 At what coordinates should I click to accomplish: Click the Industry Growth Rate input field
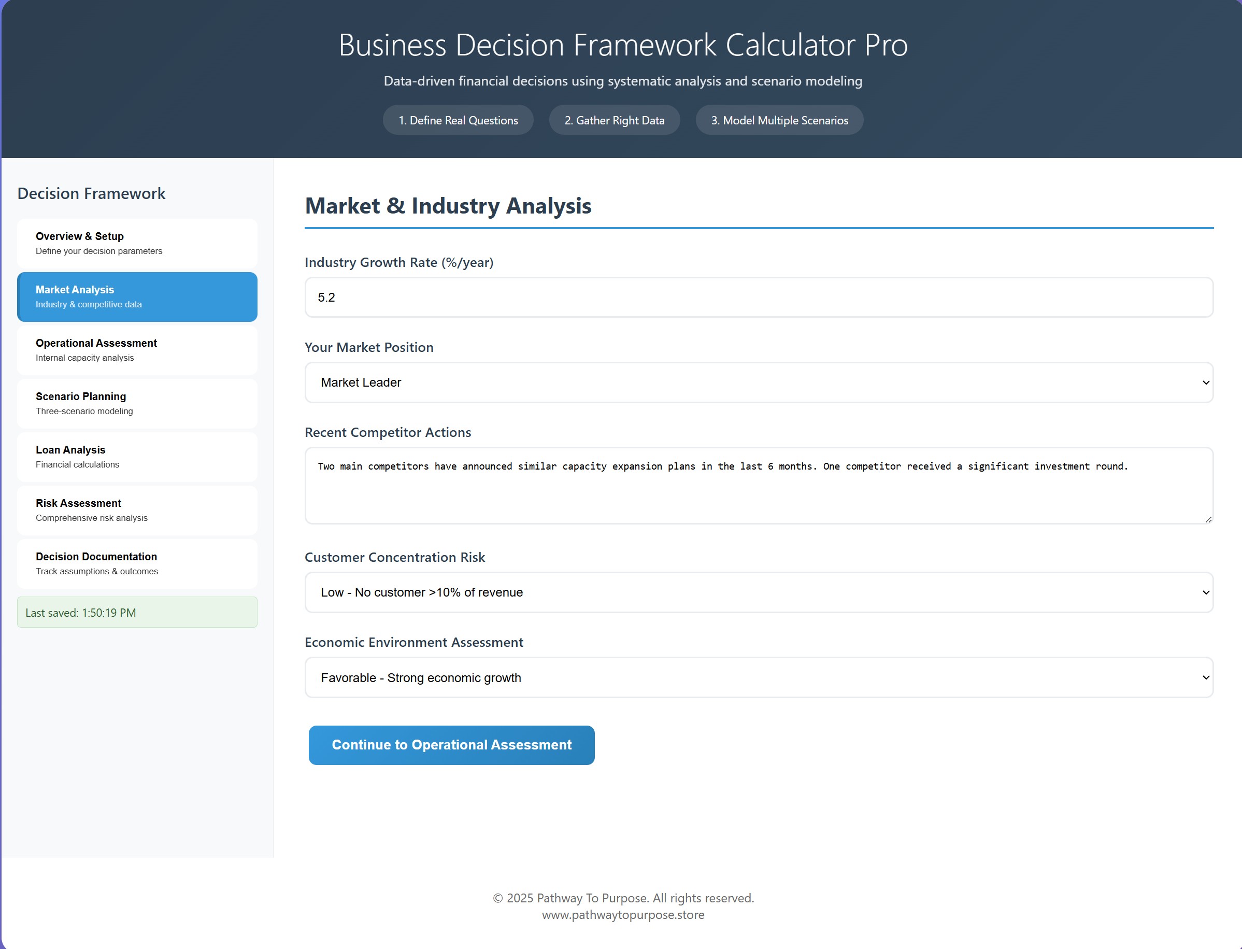(759, 297)
